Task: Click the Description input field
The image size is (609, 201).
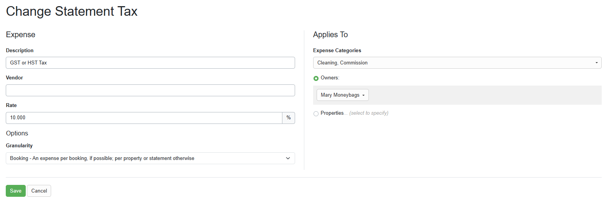Action: [x=150, y=63]
